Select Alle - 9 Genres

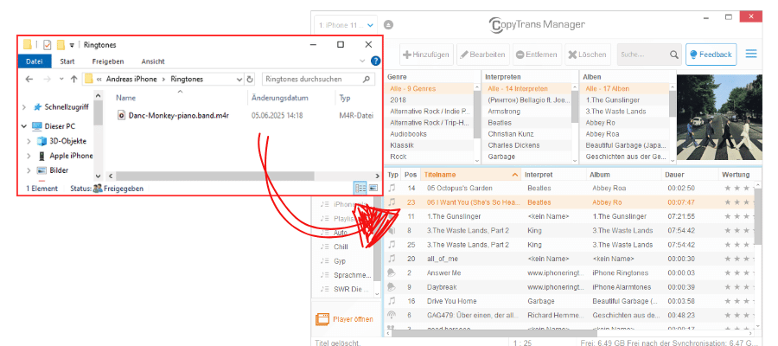413,89
